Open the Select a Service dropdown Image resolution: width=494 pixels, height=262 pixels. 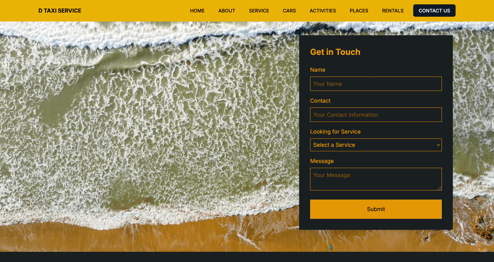[x=371, y=145]
